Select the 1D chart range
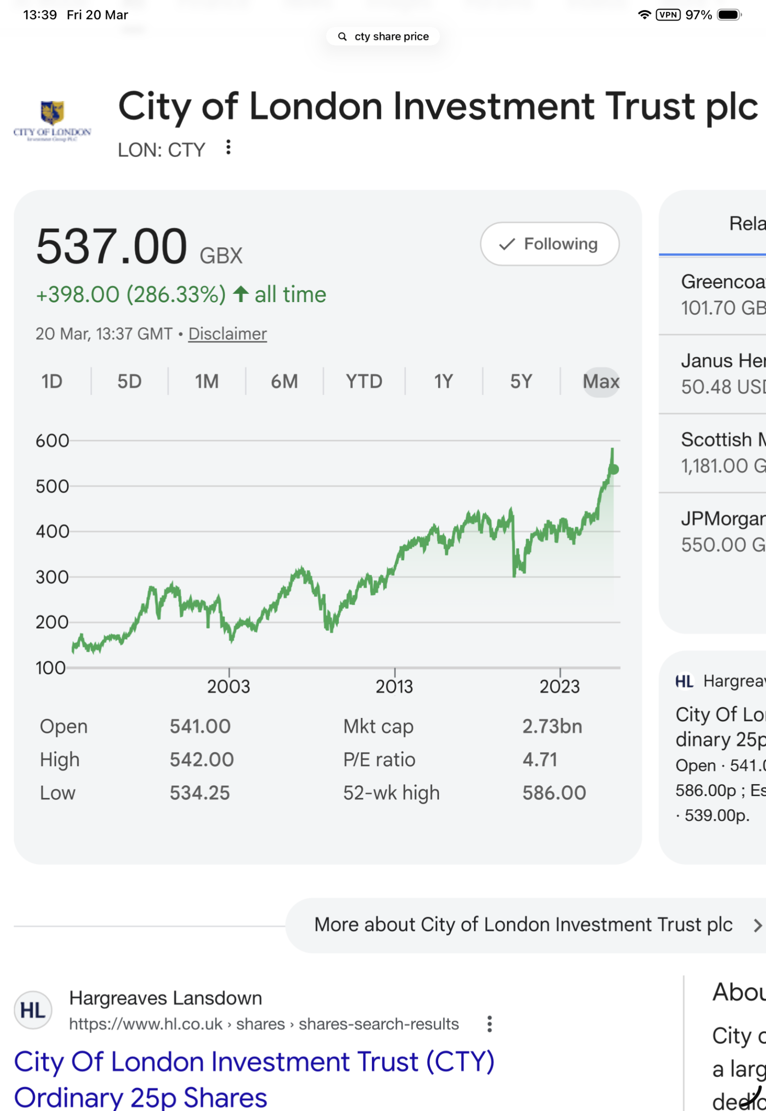This screenshot has height=1111, width=766. pyautogui.click(x=52, y=382)
